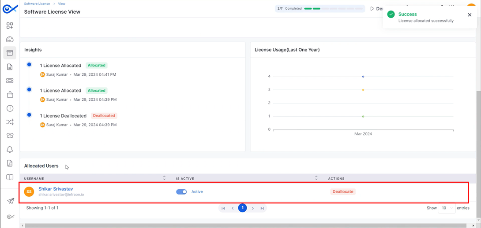Go to the last page in pagination

point(262,208)
